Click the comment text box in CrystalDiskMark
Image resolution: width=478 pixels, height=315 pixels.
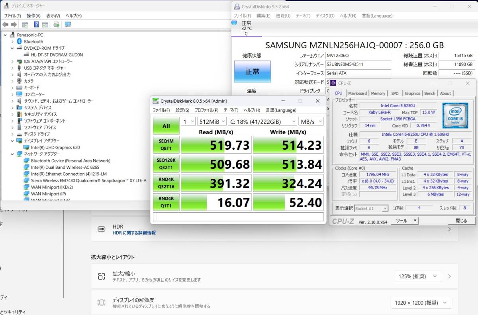[238, 217]
